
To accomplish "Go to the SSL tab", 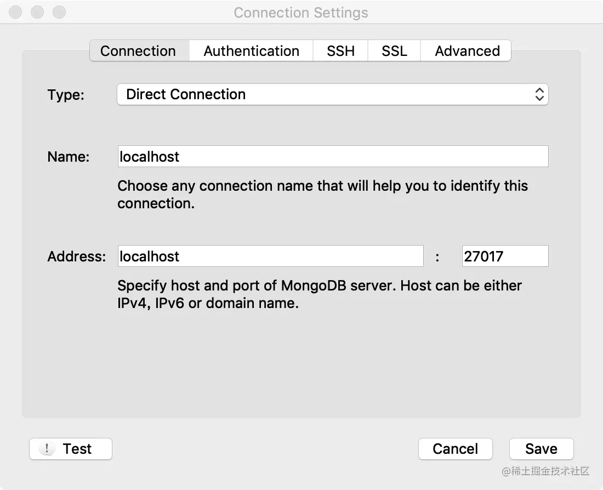I will 394,51.
